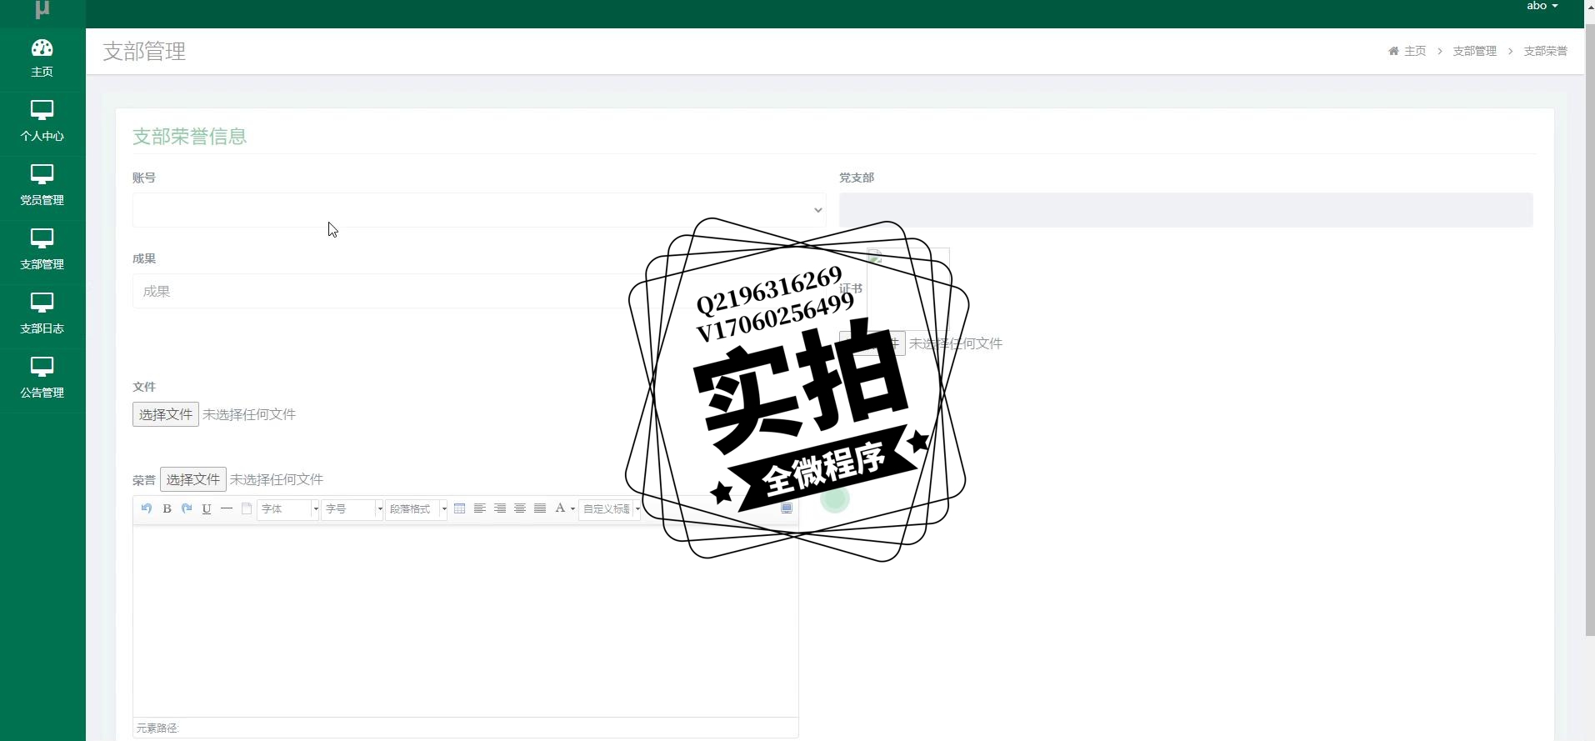Align text left in the editor

coord(480,508)
